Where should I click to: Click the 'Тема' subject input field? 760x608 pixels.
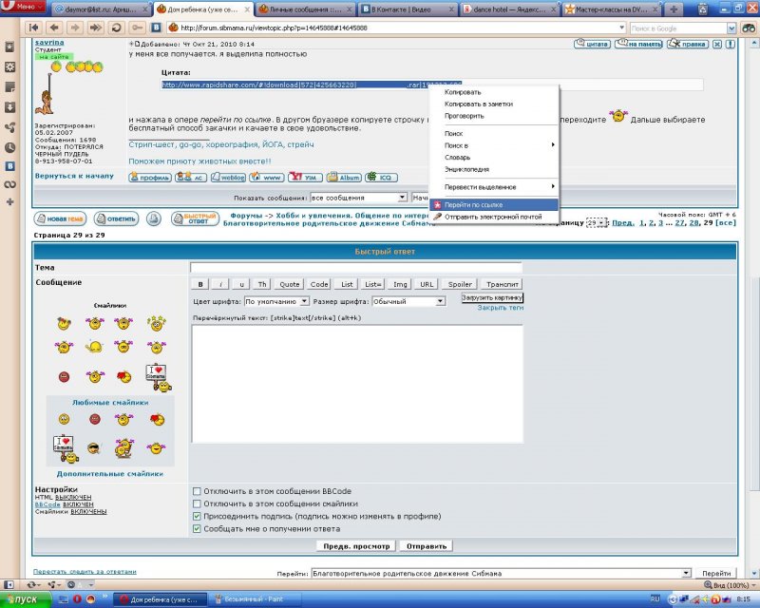tap(356, 268)
